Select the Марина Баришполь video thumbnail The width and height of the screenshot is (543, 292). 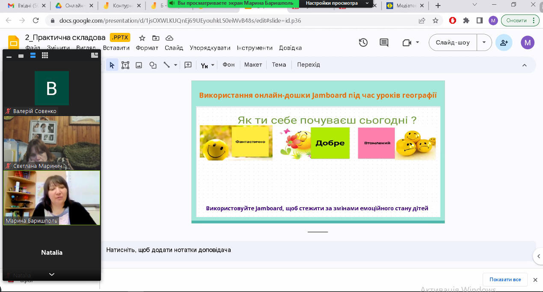point(52,198)
